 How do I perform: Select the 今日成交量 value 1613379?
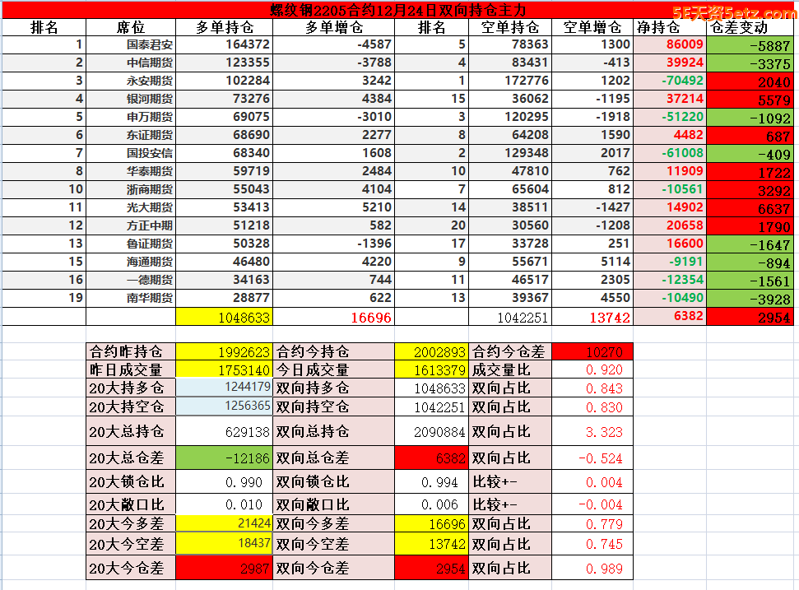tap(431, 370)
